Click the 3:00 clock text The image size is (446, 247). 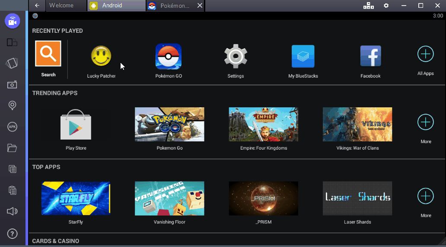coord(438,16)
